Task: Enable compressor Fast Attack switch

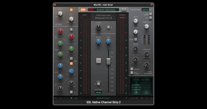Action: click(151, 14)
